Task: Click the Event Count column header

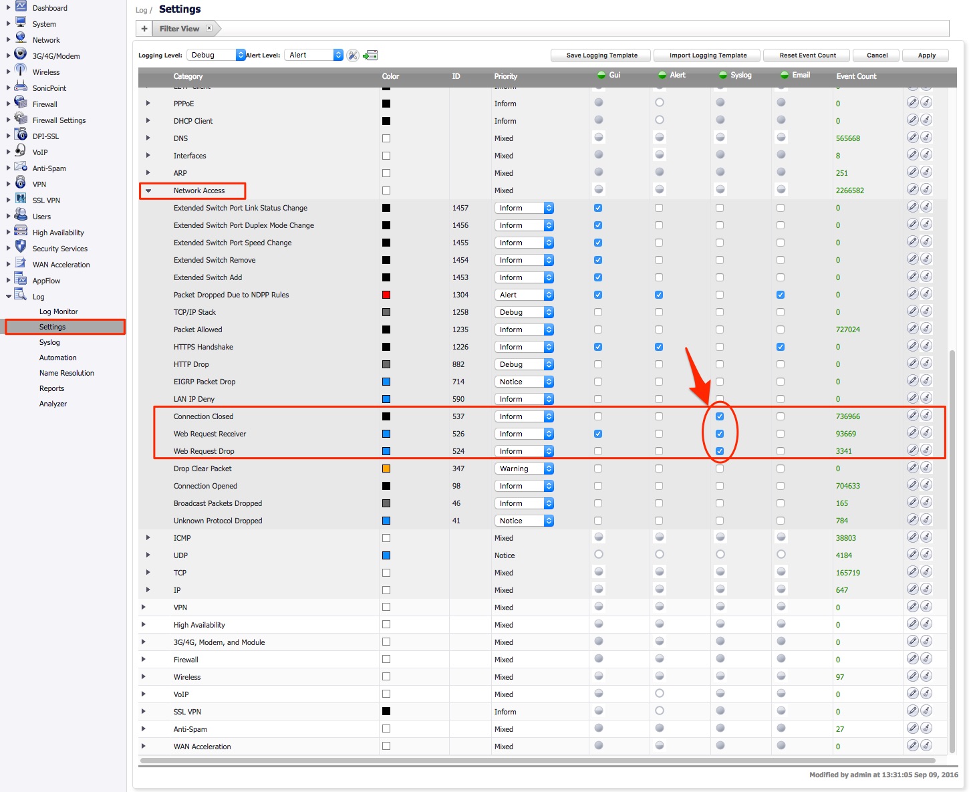Action: click(x=856, y=76)
